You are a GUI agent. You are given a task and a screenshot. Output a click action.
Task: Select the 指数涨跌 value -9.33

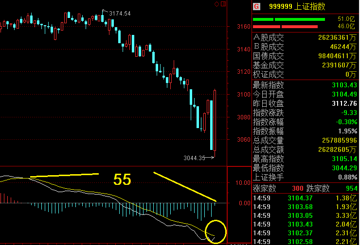pyautogui.click(x=349, y=113)
